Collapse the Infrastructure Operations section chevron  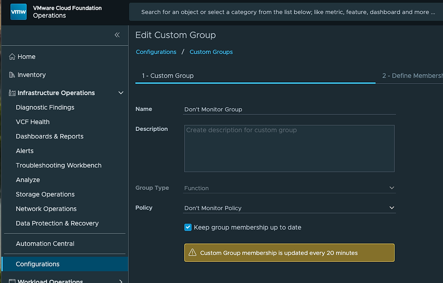pos(121,93)
